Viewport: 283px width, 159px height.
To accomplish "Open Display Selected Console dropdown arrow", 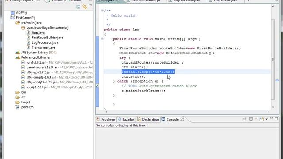I will click(x=256, y=119).
